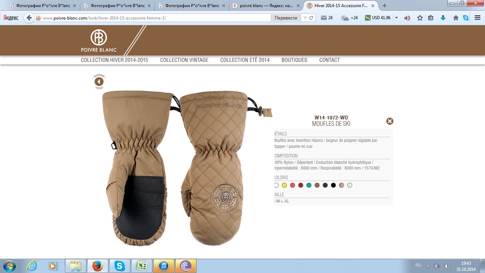Launch Internet Explorer from the taskbar
The width and height of the screenshot is (485, 273).
pos(32,266)
